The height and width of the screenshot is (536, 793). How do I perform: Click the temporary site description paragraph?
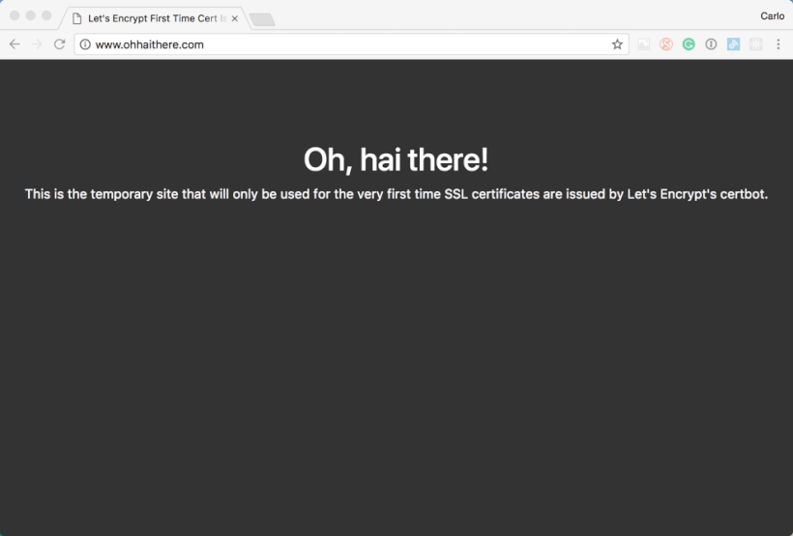tap(396, 194)
